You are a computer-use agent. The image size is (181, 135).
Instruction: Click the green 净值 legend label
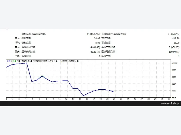14,61
